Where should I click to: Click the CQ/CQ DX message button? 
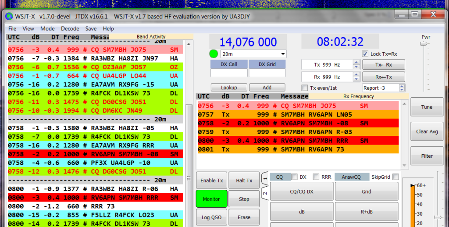click(x=302, y=192)
